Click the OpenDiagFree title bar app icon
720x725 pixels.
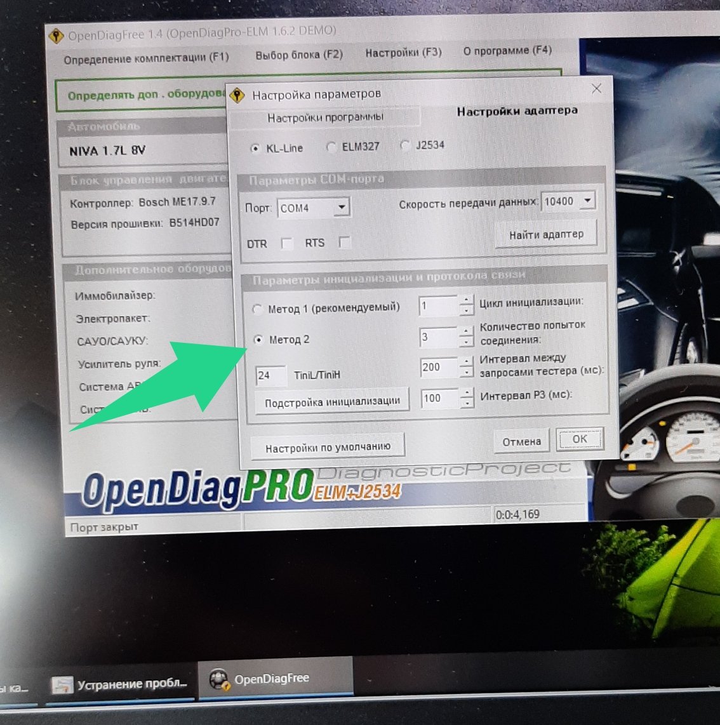coord(56,35)
